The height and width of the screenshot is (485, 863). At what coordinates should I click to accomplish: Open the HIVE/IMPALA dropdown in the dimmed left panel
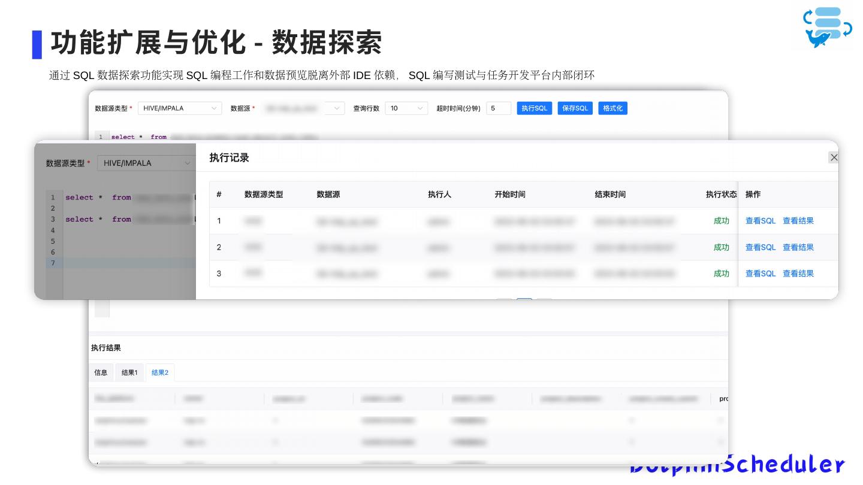(x=146, y=163)
